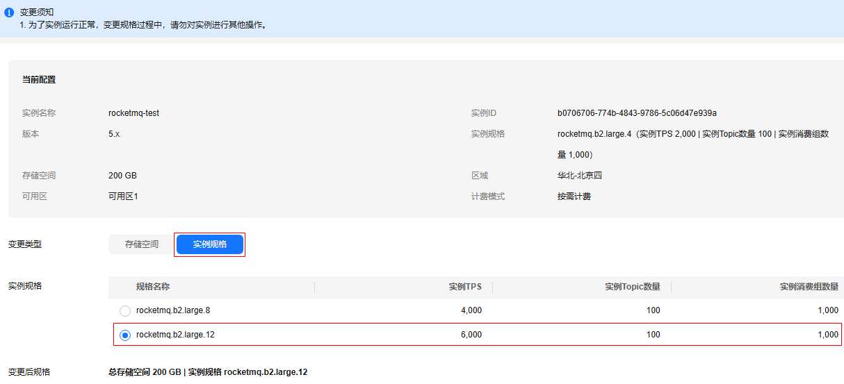Click the 当前配置 section heading
Viewport: 844px width, 384px height.
pos(39,80)
